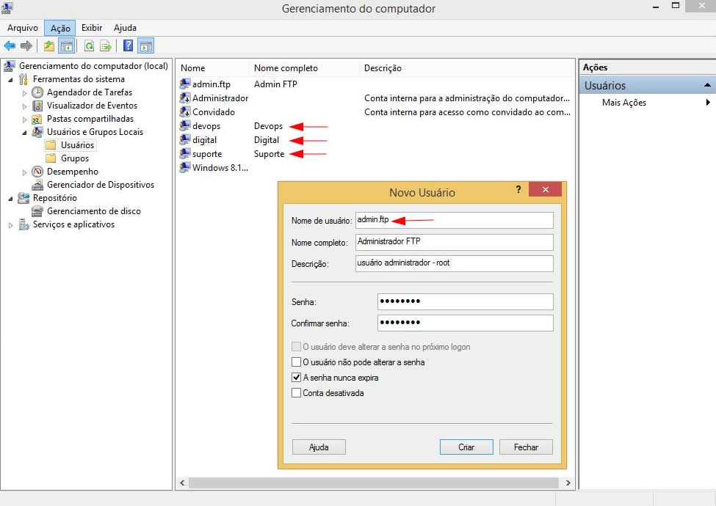Click the Export list toolbar icon
The image size is (716, 506).
(106, 46)
